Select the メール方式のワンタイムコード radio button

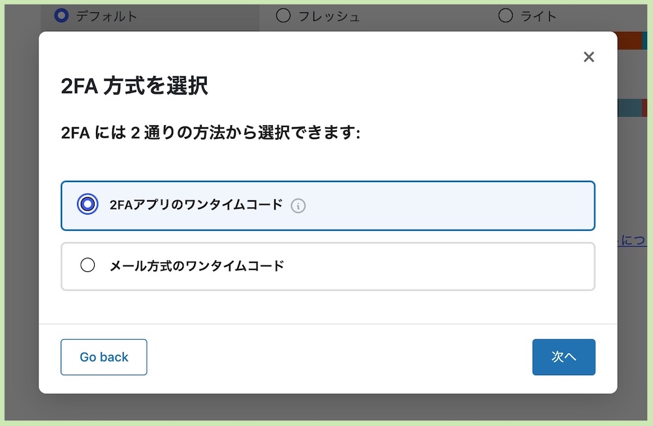pos(88,265)
